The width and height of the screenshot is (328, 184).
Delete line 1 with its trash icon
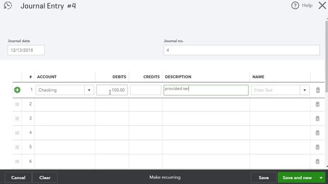tap(318, 90)
